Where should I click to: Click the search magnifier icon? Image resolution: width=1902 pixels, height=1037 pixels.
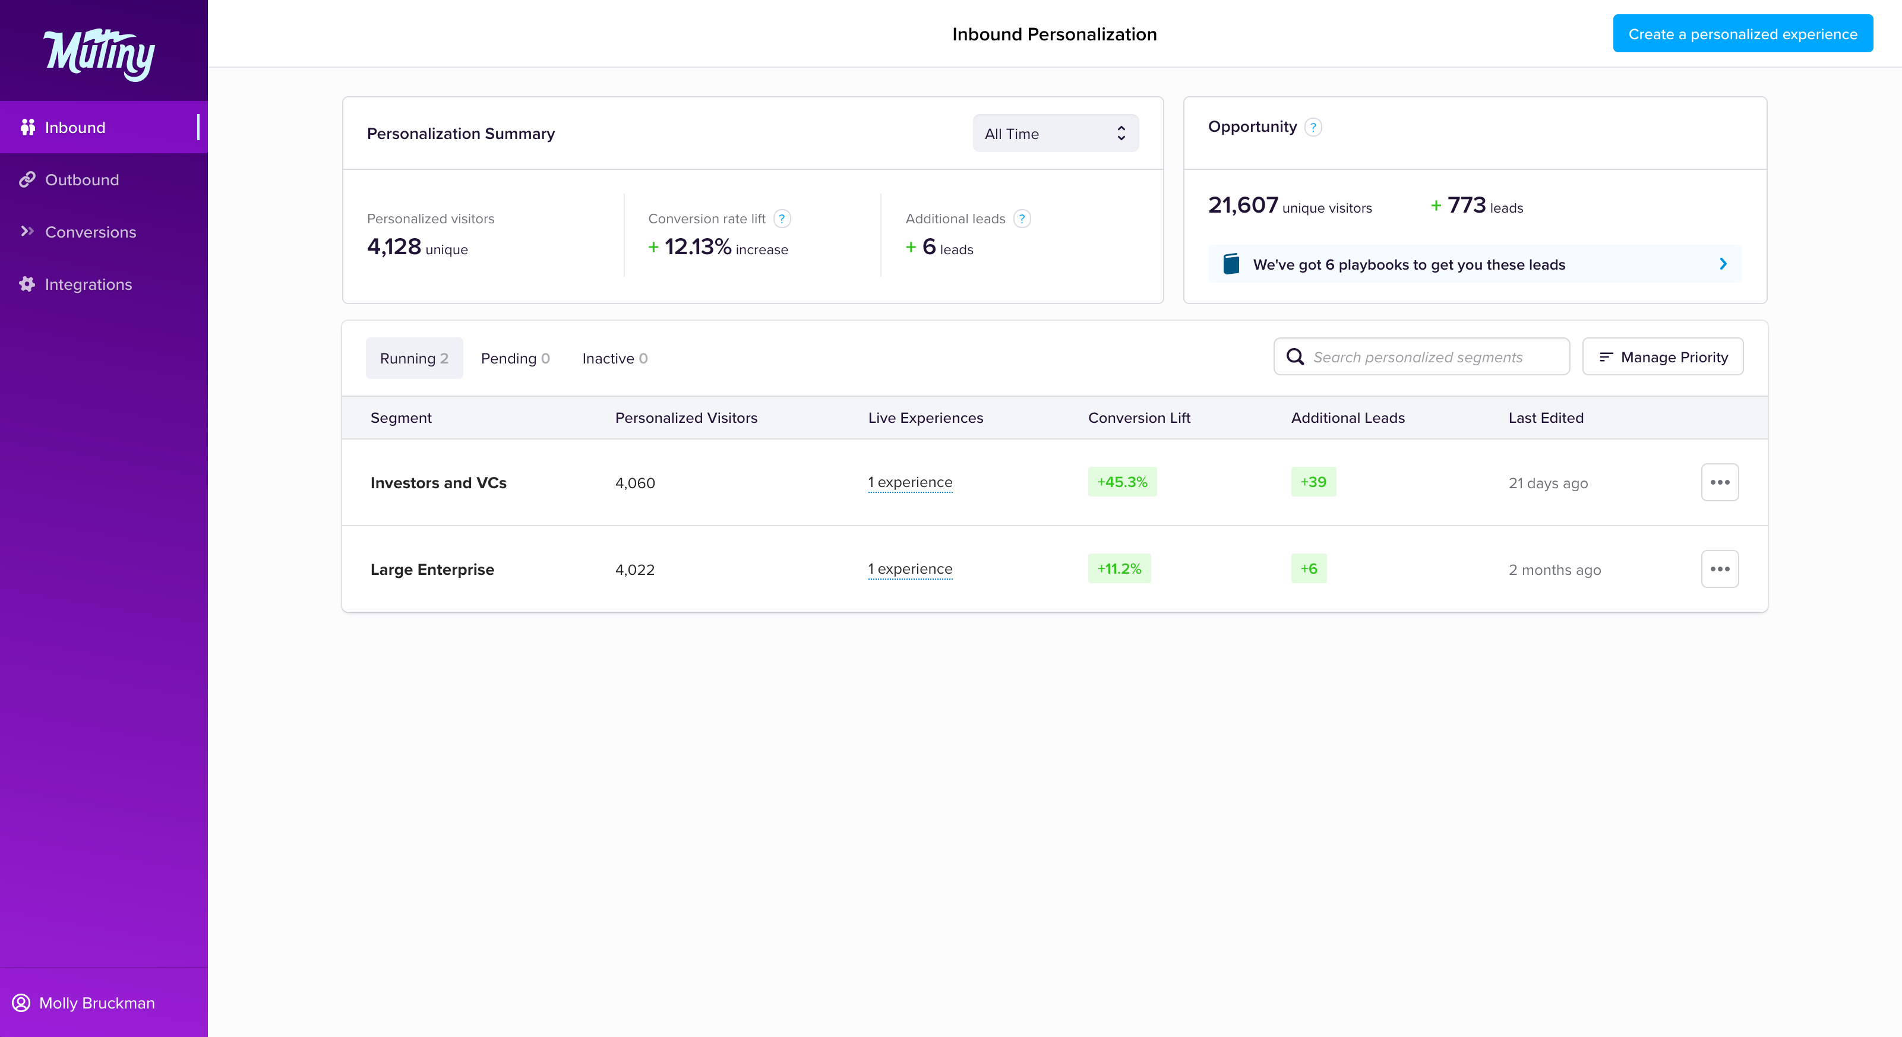pyautogui.click(x=1295, y=357)
